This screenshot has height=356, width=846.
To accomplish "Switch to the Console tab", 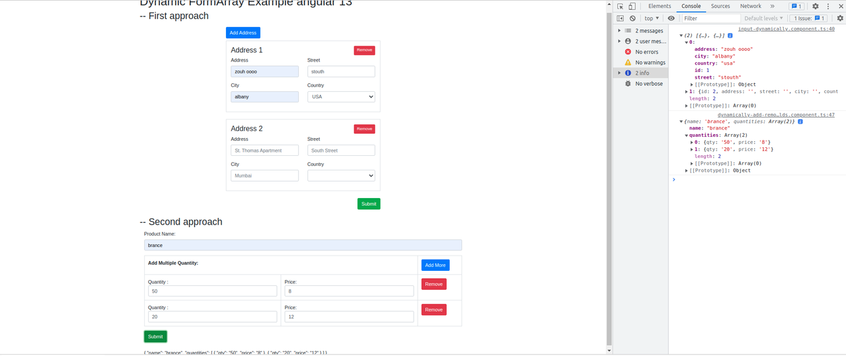I will (691, 6).
